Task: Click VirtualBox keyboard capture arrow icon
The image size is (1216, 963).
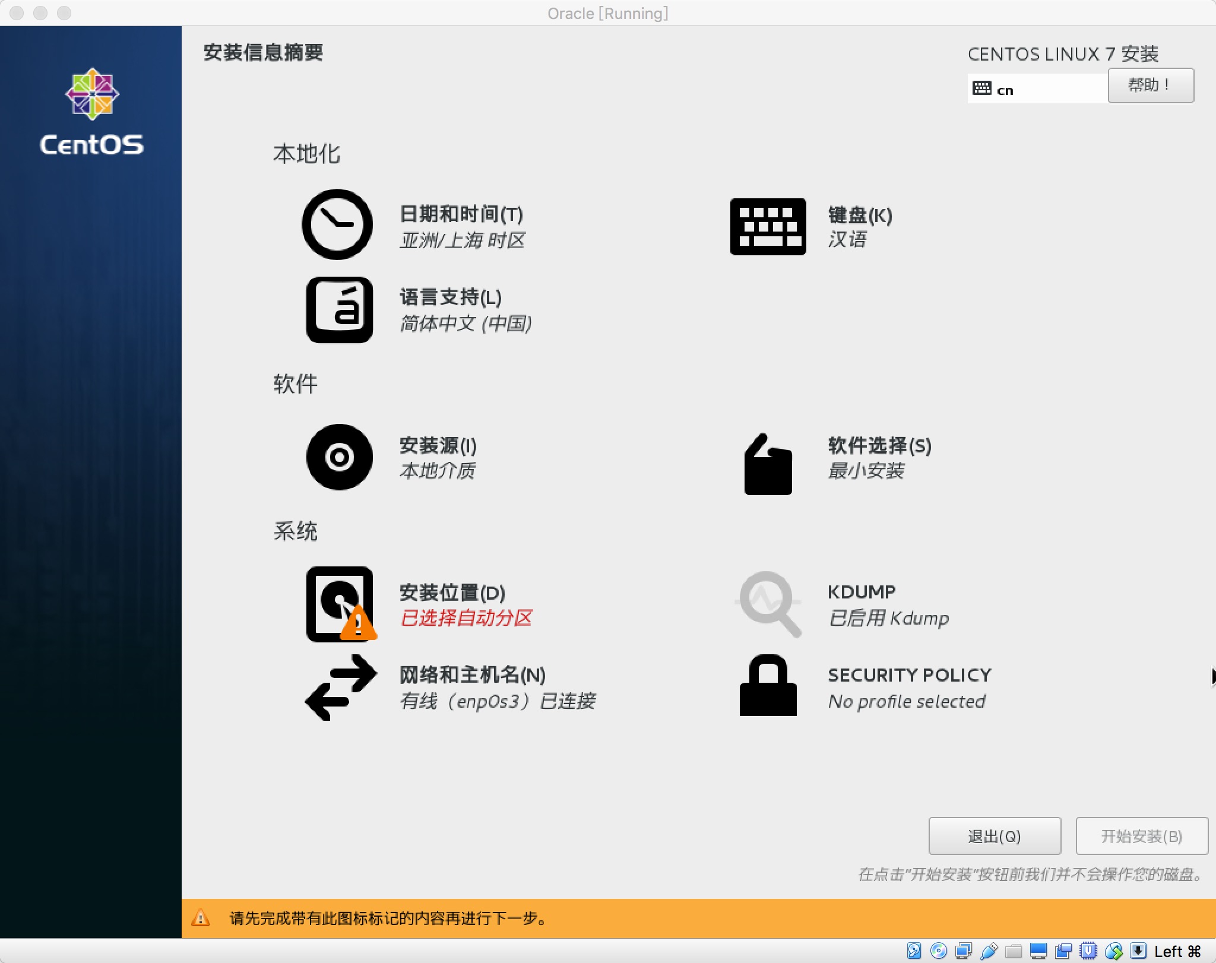Action: [1138, 951]
